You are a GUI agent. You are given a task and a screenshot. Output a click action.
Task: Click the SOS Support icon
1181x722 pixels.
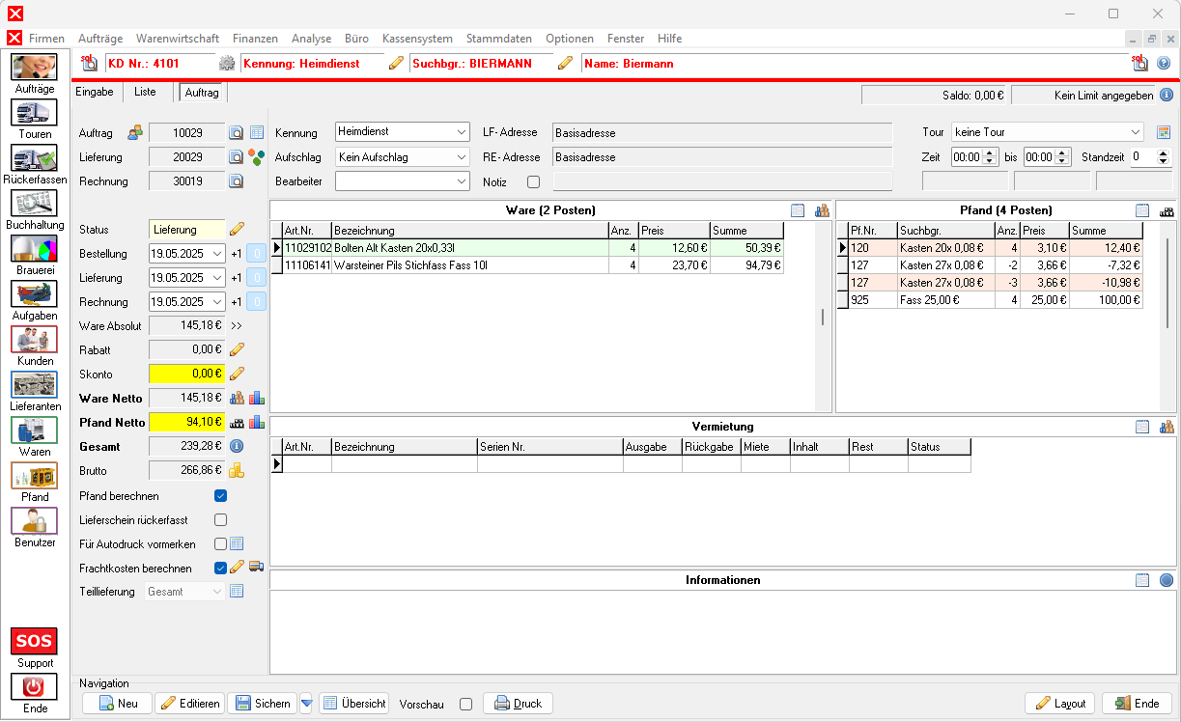click(x=34, y=642)
